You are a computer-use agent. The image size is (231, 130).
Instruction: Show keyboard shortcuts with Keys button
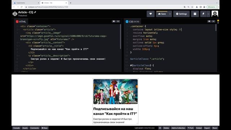[44, 128]
